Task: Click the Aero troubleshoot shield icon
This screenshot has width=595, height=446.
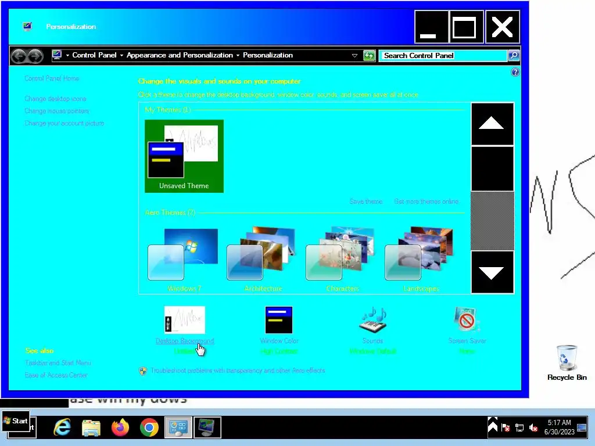Action: [143, 371]
